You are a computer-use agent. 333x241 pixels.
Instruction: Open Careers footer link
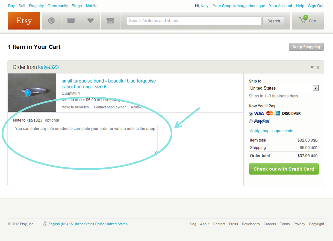pos(270,224)
